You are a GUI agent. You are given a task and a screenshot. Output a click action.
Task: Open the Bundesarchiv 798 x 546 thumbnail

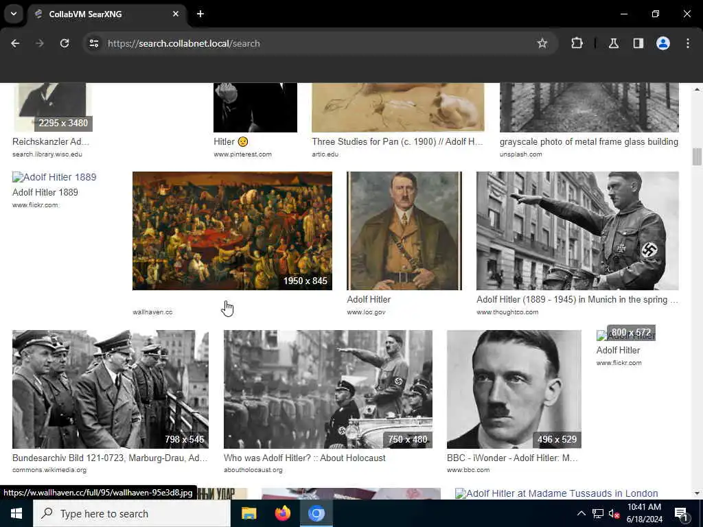point(111,390)
